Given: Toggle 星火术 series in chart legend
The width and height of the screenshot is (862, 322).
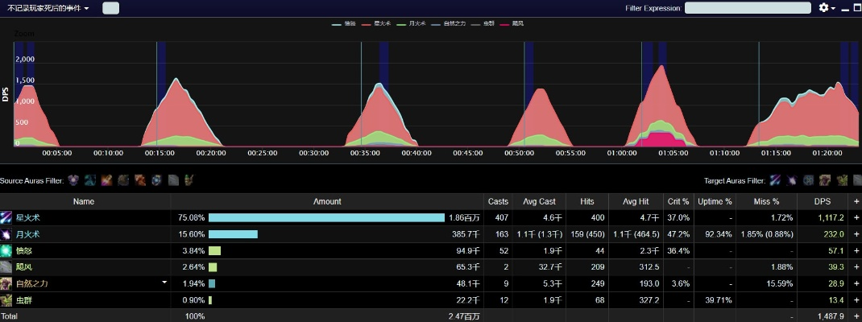Looking at the screenshot, I should pyautogui.click(x=379, y=25).
